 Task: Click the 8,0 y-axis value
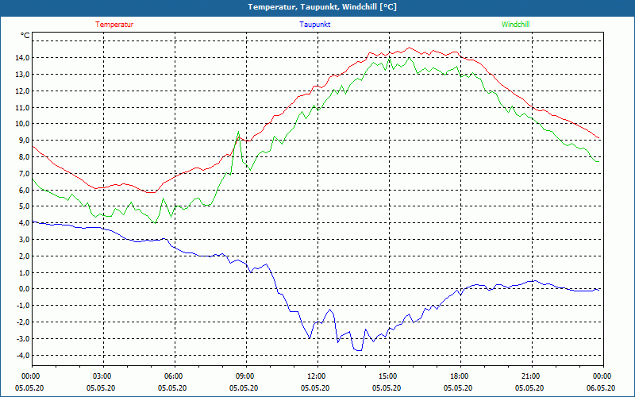click(25, 156)
